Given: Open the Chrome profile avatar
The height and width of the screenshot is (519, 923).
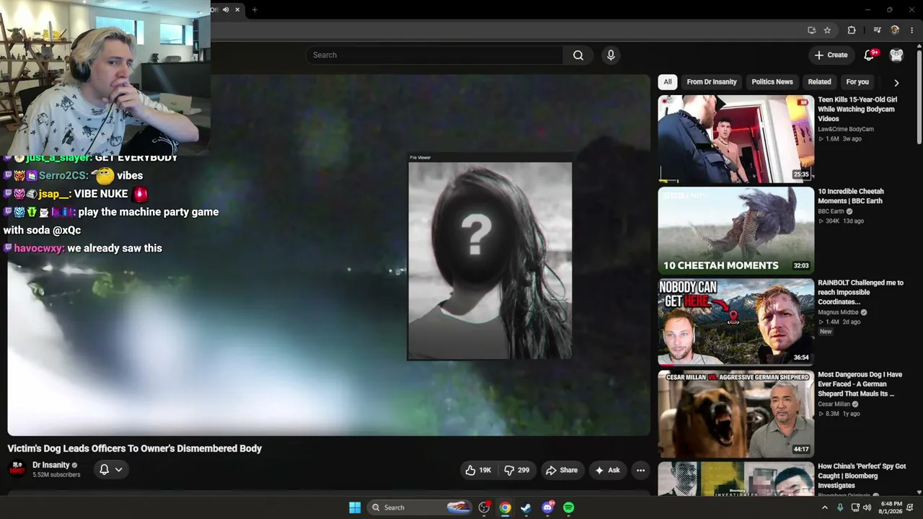Looking at the screenshot, I should click(x=895, y=30).
